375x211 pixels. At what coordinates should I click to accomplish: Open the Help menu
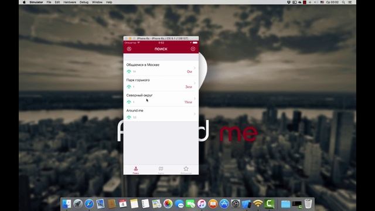coord(109,2)
